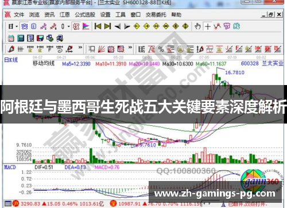
Task: Open the 资讯 menu
Action: [x=49, y=15]
